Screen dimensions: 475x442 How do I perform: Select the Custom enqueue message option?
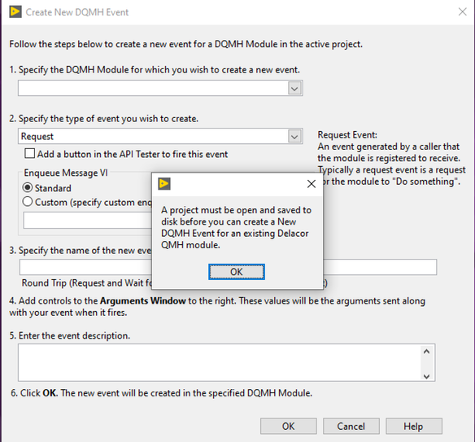[28, 202]
